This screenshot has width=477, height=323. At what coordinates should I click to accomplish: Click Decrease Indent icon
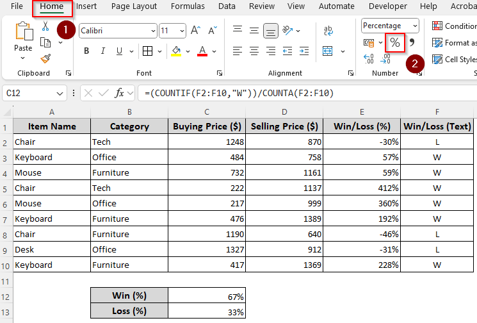(287, 51)
